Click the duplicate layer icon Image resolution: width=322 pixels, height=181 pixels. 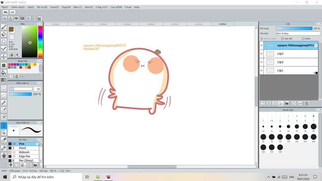click(x=294, y=104)
